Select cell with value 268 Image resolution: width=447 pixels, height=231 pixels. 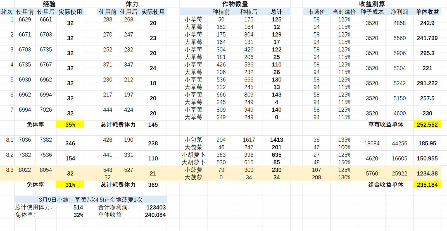click(x=129, y=19)
